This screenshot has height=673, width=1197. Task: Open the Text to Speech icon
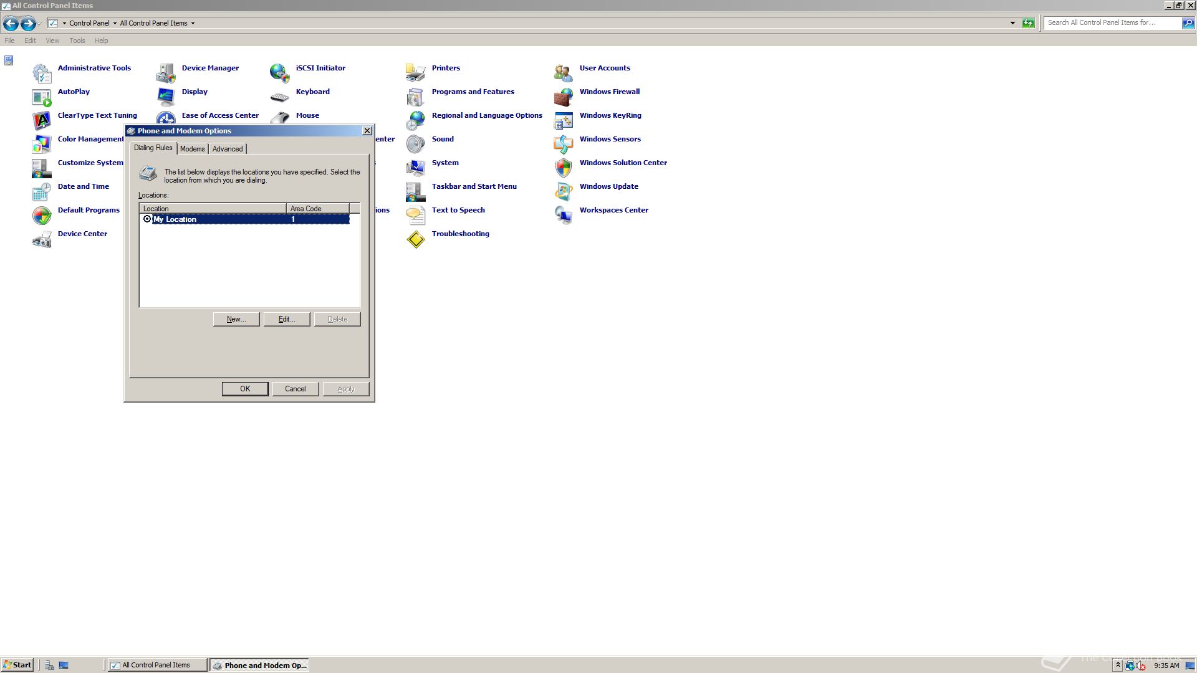[x=416, y=215]
